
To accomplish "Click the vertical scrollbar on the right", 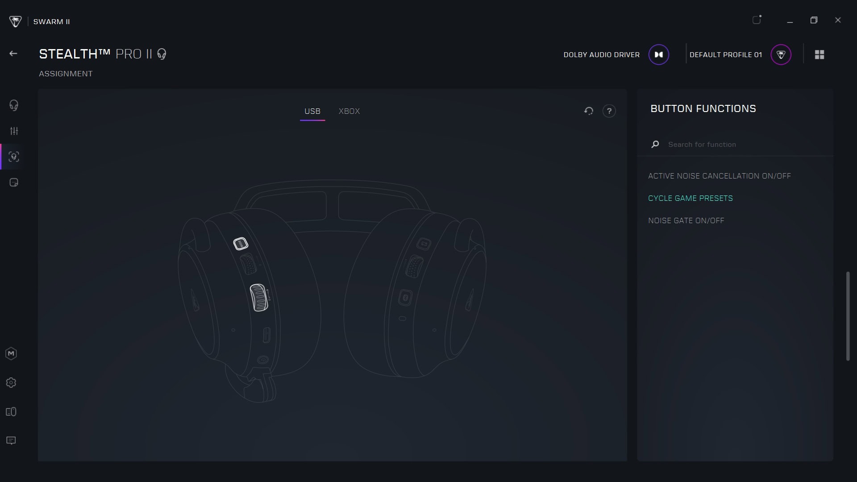I will tap(848, 316).
